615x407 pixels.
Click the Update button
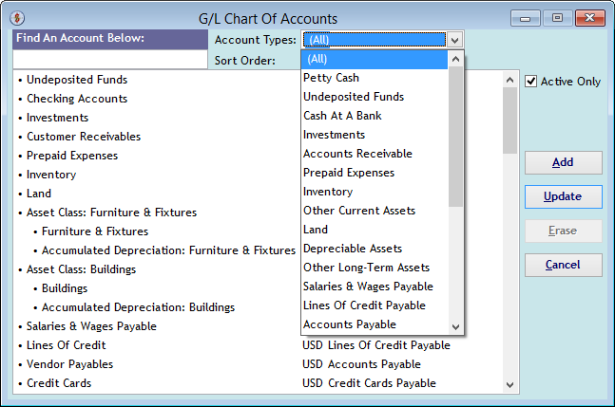click(564, 196)
